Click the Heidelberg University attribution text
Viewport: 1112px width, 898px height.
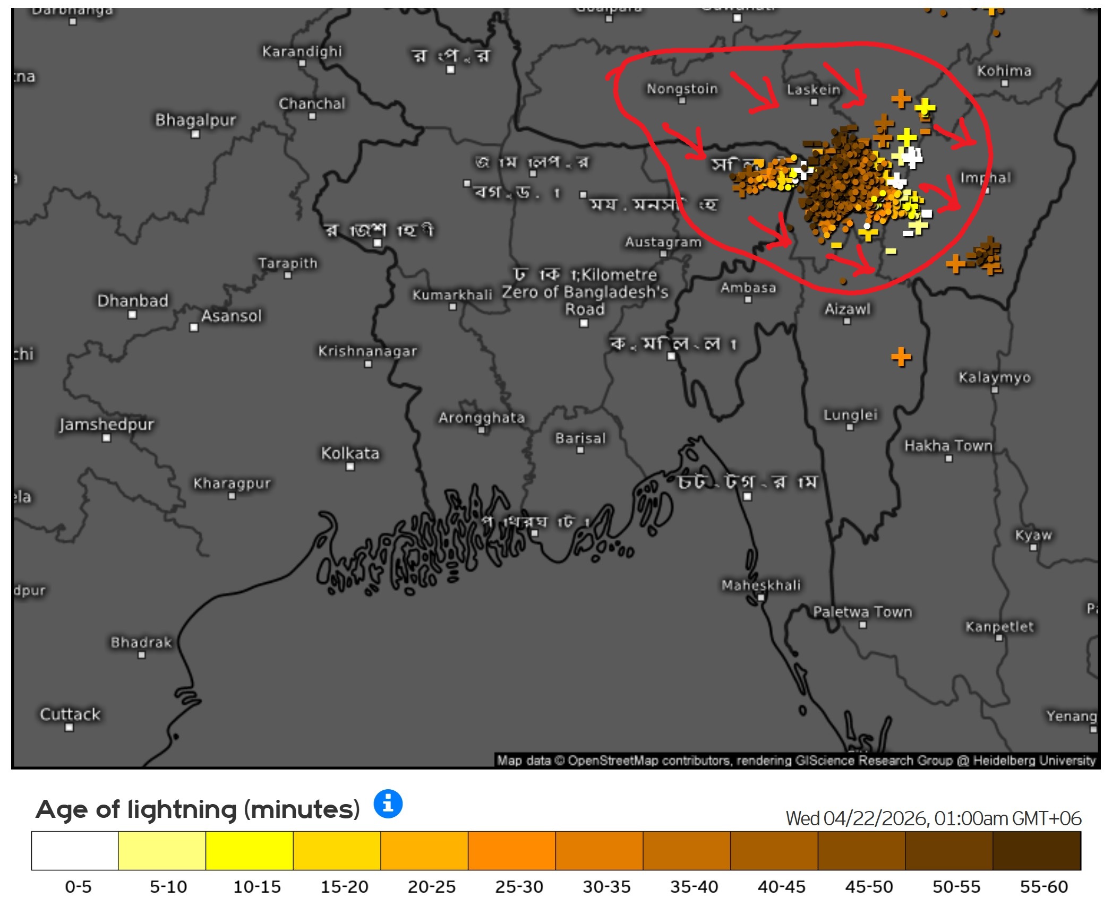[x=1034, y=761]
